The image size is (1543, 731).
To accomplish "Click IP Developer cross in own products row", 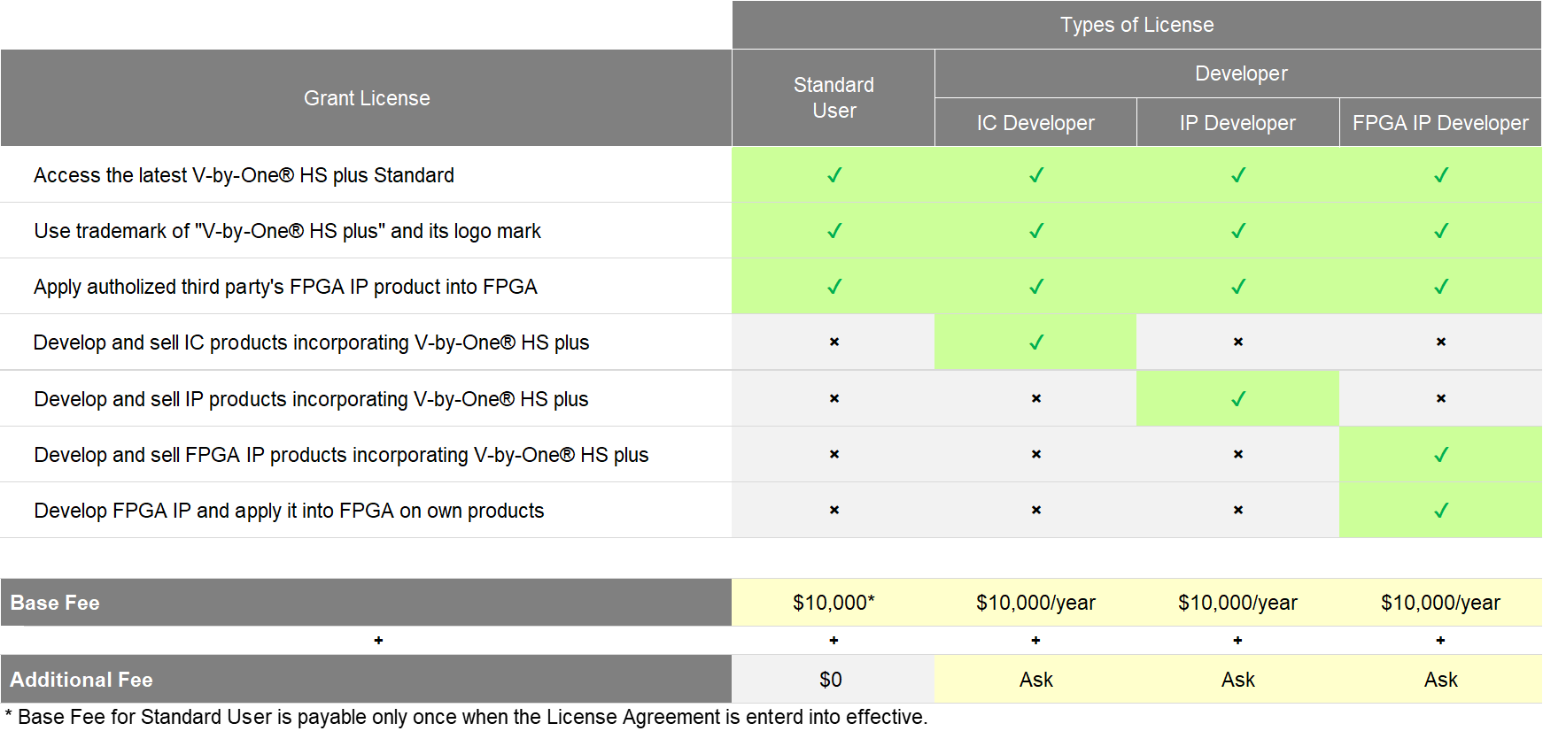I will pyautogui.click(x=1237, y=511).
